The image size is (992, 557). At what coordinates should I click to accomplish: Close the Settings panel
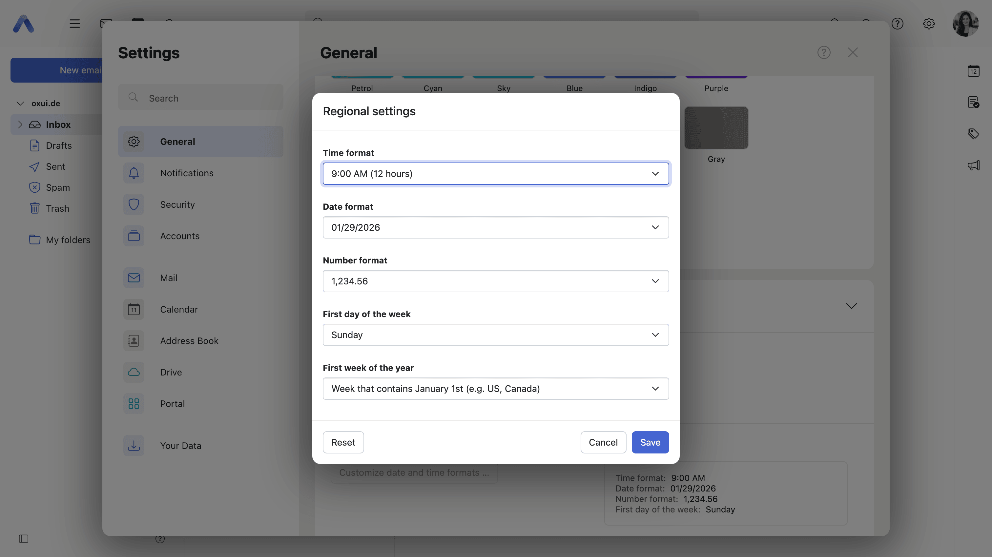853,53
